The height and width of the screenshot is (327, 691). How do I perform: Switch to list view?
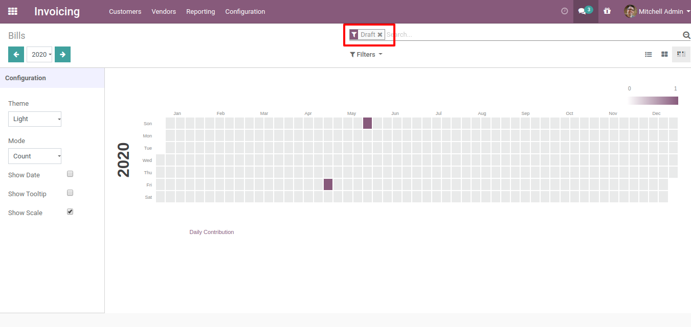point(649,54)
